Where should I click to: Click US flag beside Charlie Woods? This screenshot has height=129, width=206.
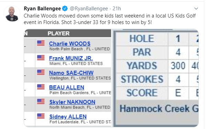click(x=41, y=43)
